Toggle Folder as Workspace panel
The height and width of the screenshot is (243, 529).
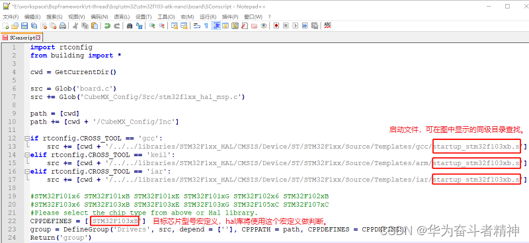254,26
